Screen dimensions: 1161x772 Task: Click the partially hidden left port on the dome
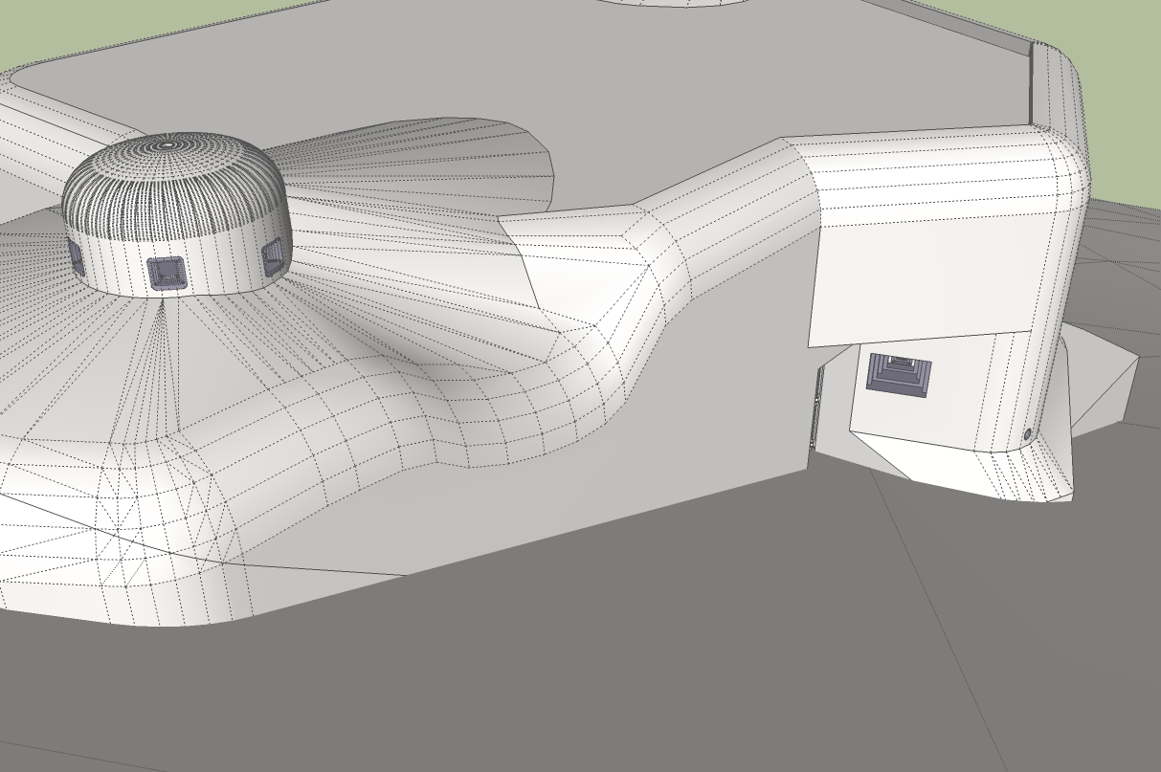76,254
